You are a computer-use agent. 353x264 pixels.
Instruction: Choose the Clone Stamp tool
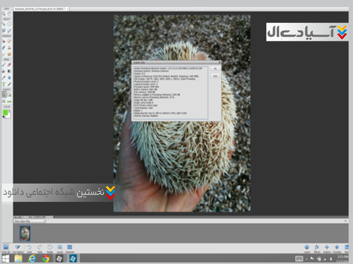pos(9,47)
